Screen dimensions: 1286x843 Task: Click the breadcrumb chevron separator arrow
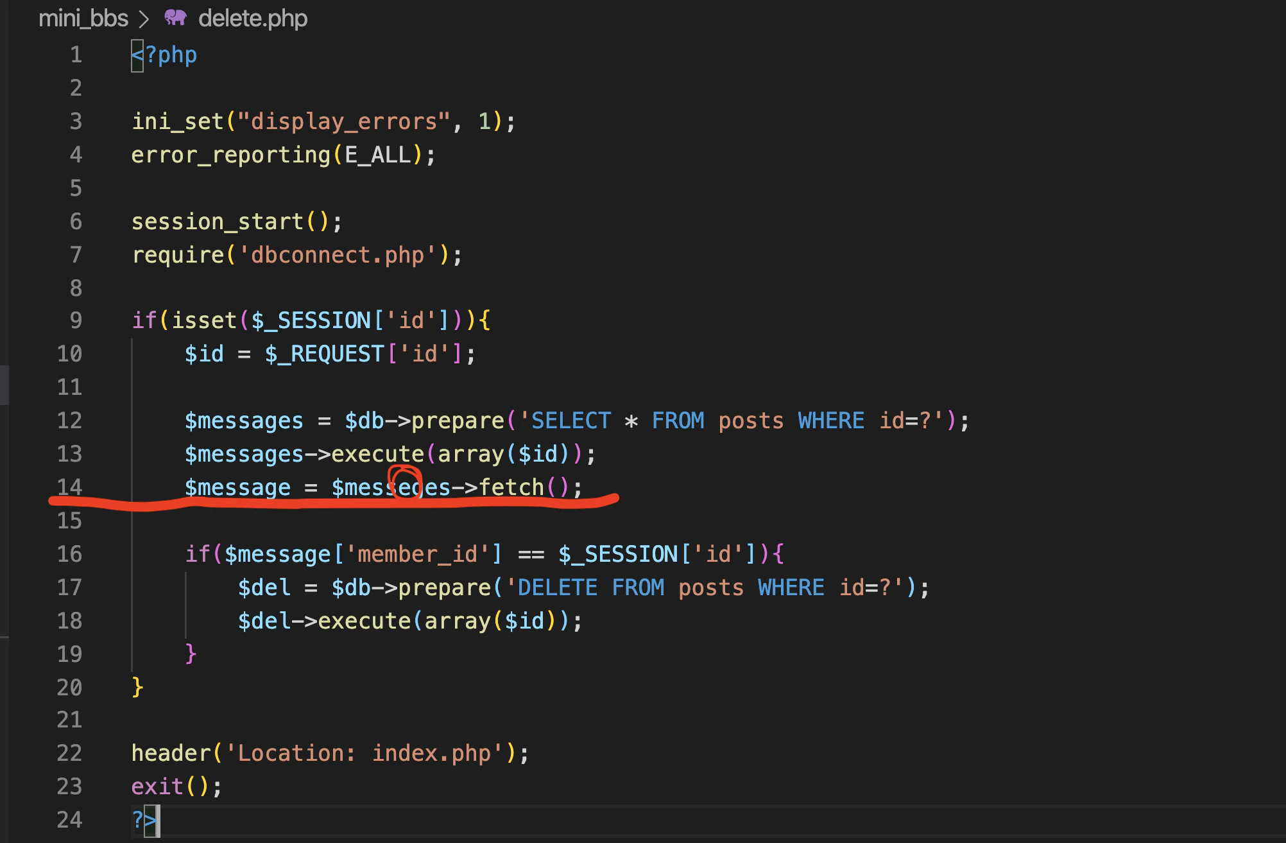click(144, 19)
